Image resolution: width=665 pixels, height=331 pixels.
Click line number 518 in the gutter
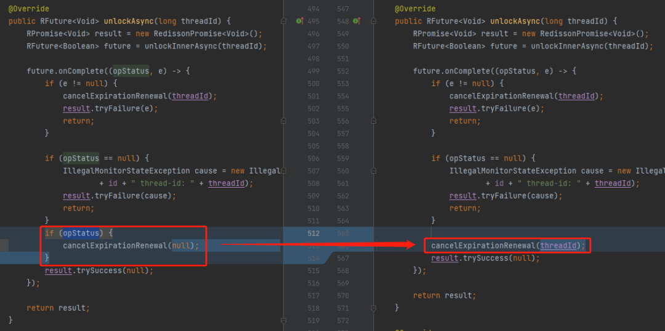coord(313,308)
